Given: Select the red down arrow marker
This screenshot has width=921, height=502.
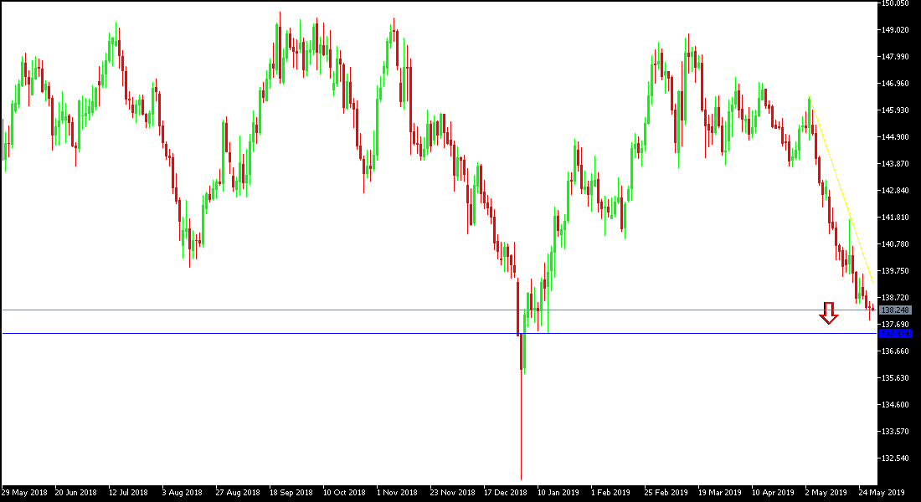Looking at the screenshot, I should pos(829,312).
